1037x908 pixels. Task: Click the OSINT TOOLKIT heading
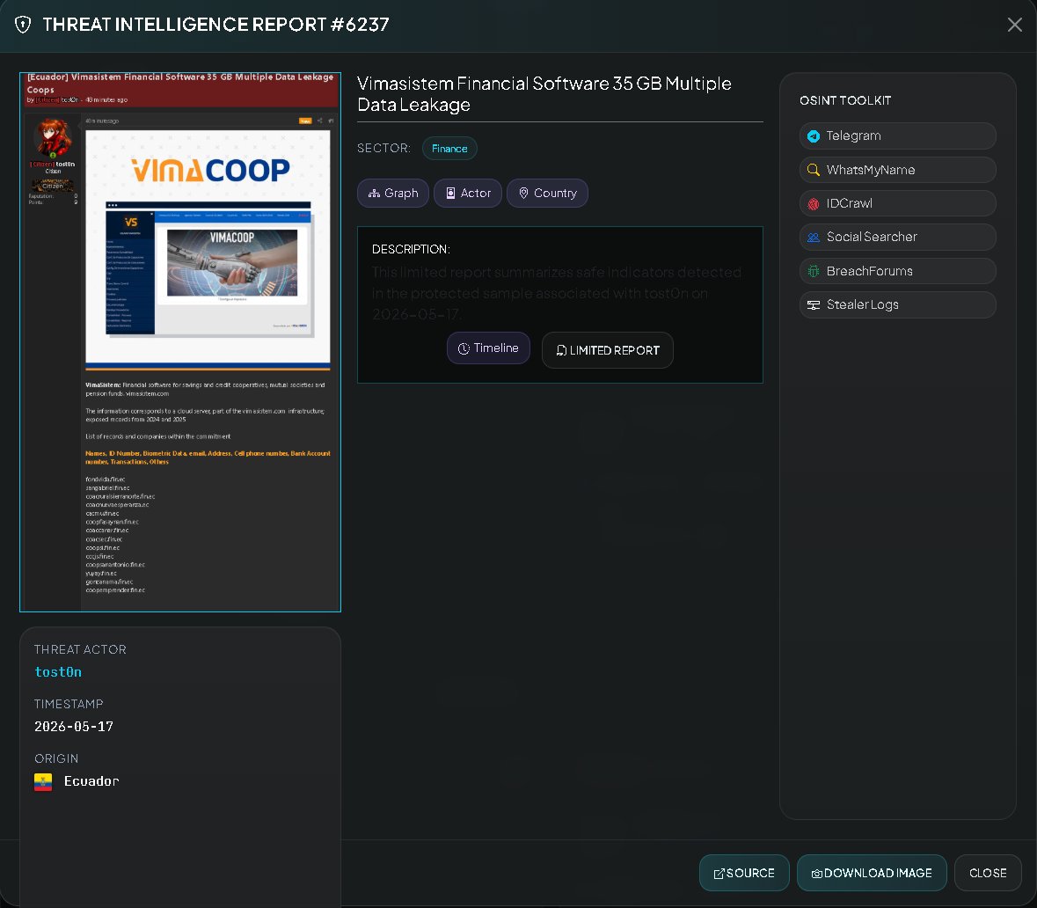[845, 100]
